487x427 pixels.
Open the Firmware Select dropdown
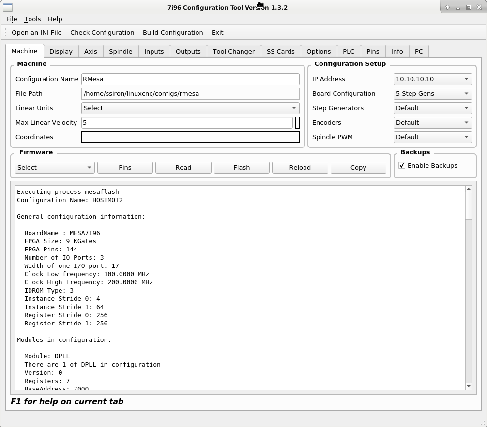point(55,168)
